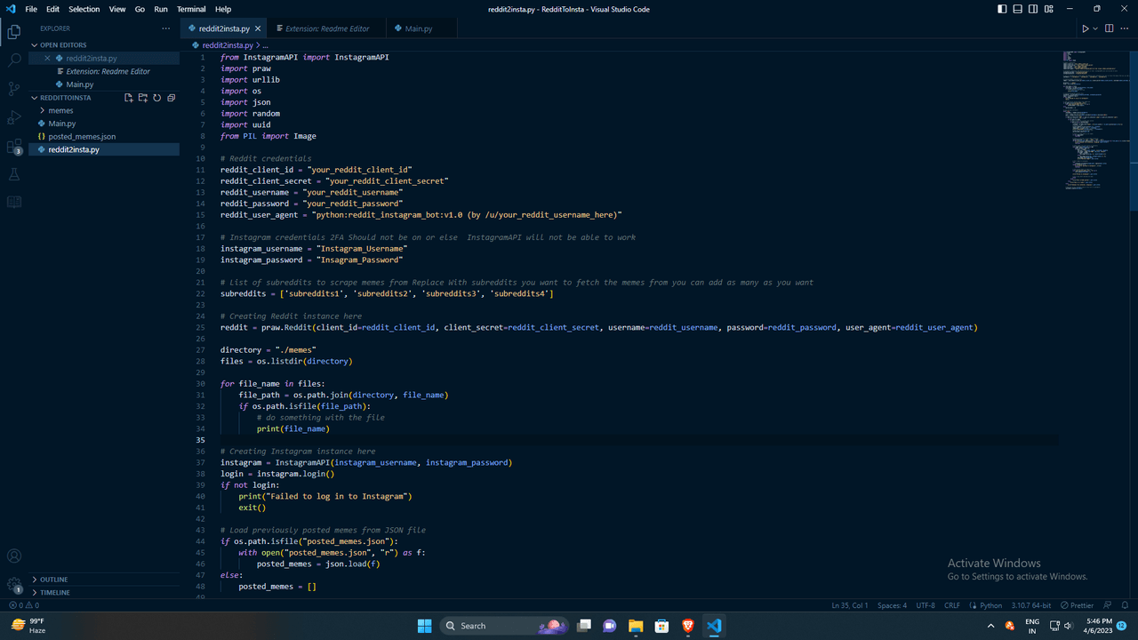This screenshot has height=640, width=1138.
Task: Open run options dropdown next to play
Action: tap(1095, 28)
